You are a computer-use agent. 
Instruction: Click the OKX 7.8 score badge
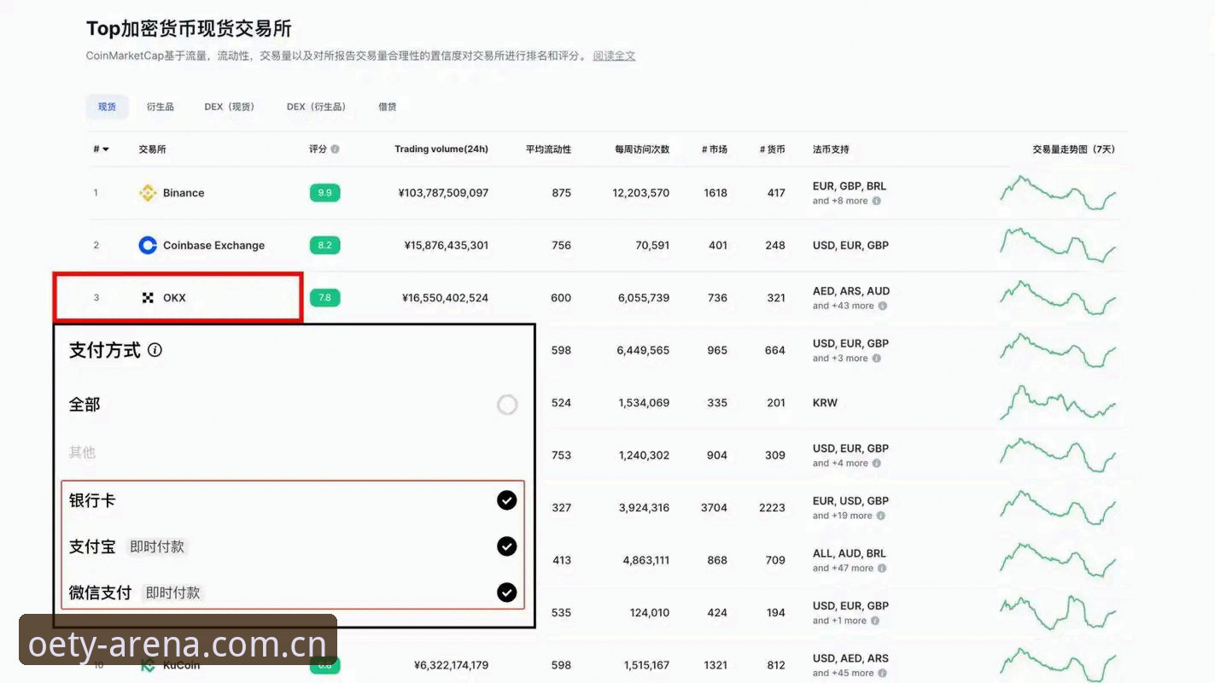click(324, 298)
